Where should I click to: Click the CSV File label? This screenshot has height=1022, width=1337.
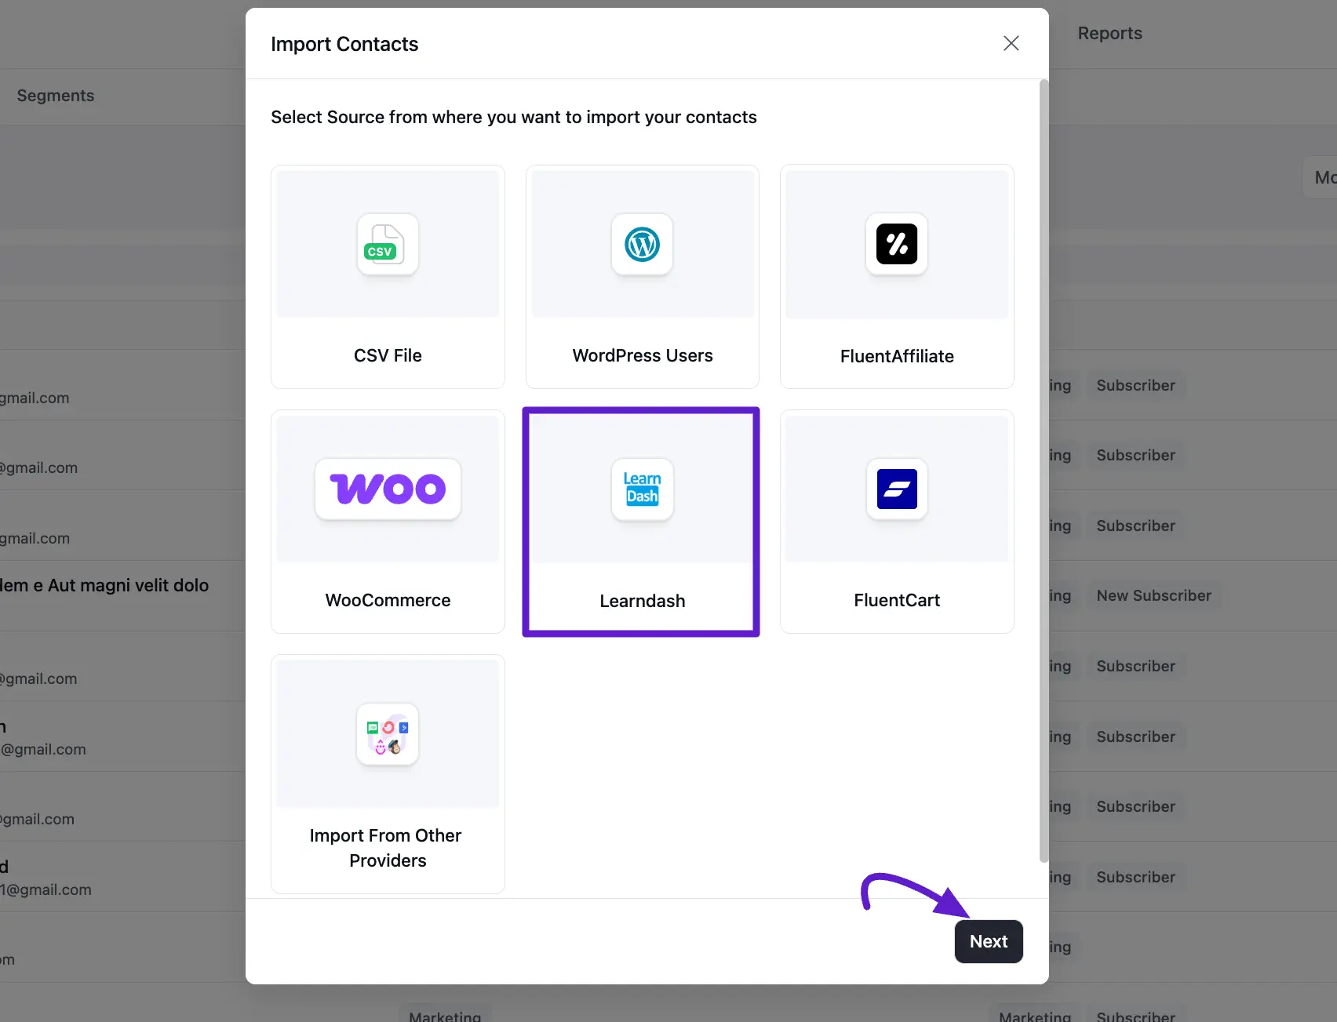(x=388, y=355)
